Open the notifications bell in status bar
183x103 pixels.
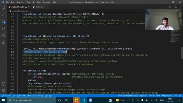(x=180, y=96)
